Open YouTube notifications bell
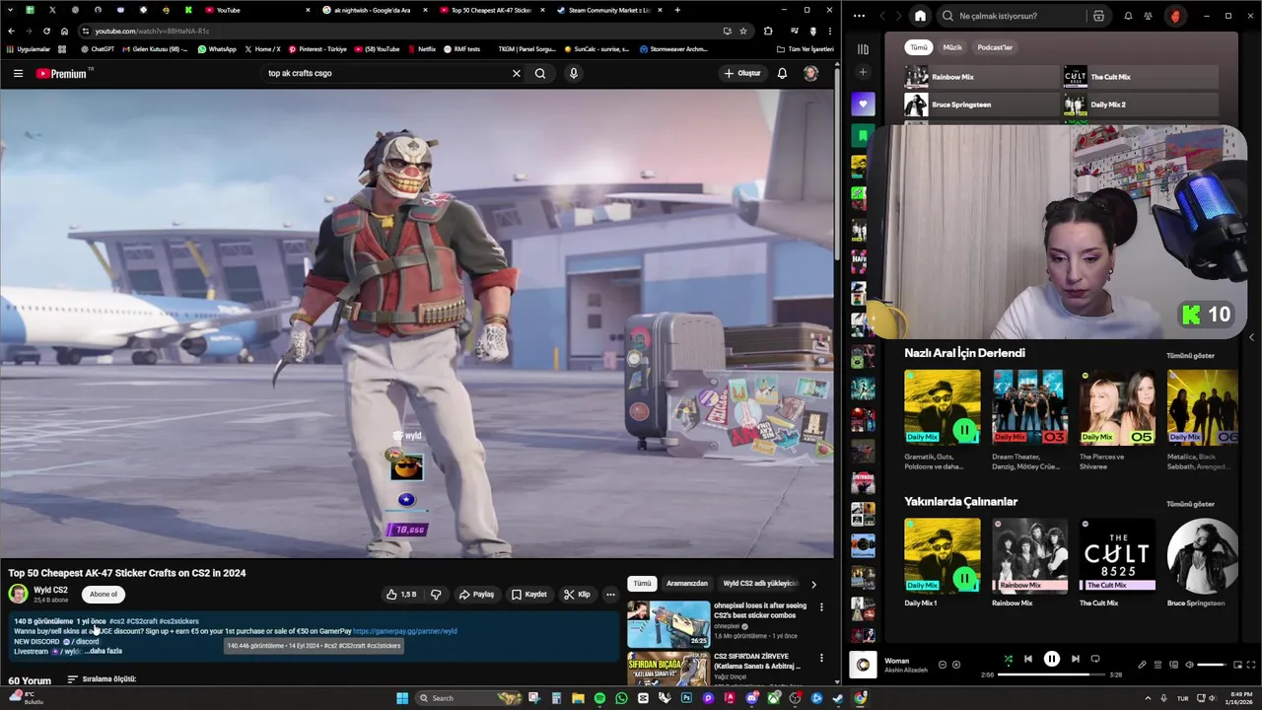 pyautogui.click(x=782, y=73)
